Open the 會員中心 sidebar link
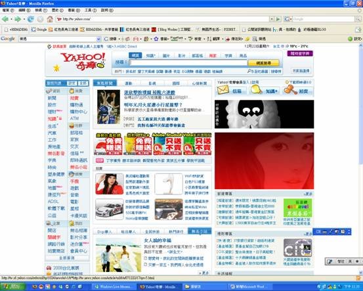 click(79, 251)
